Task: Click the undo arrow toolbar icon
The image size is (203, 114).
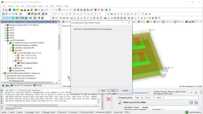Action: click(47, 10)
